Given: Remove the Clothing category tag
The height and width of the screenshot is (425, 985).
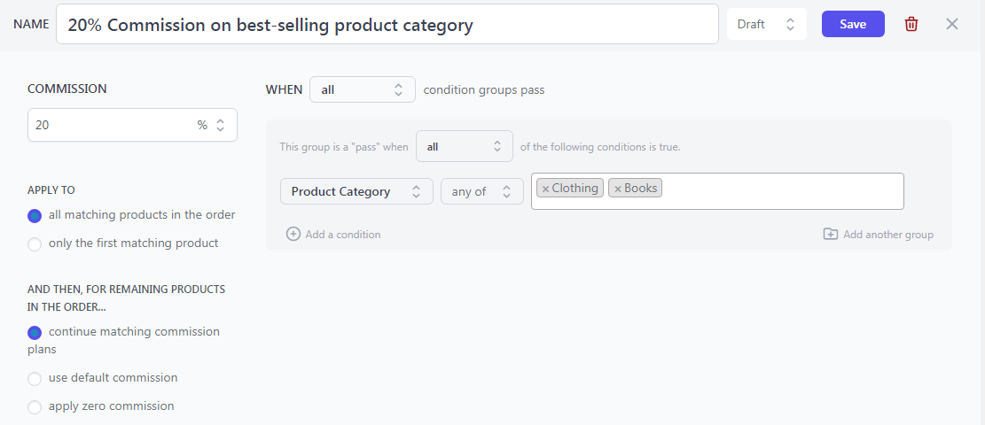Looking at the screenshot, I should click(545, 189).
